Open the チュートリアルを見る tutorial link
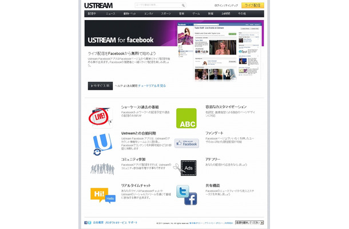The image size is (349, 229). click(152, 86)
